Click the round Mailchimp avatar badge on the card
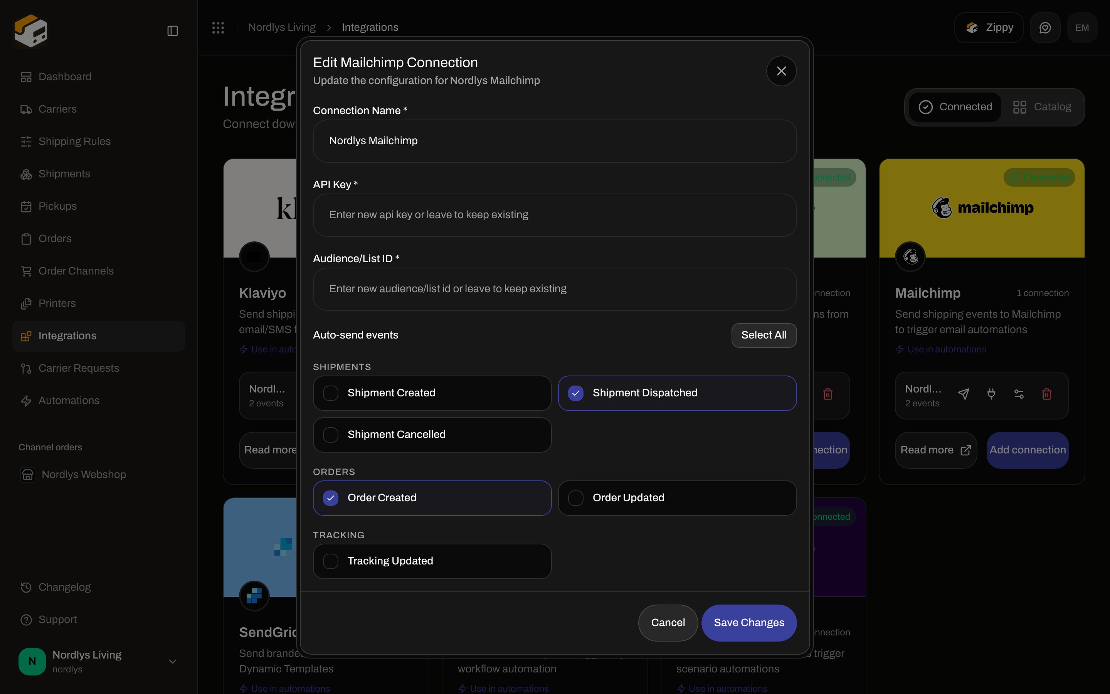This screenshot has width=1110, height=694. pyautogui.click(x=910, y=256)
